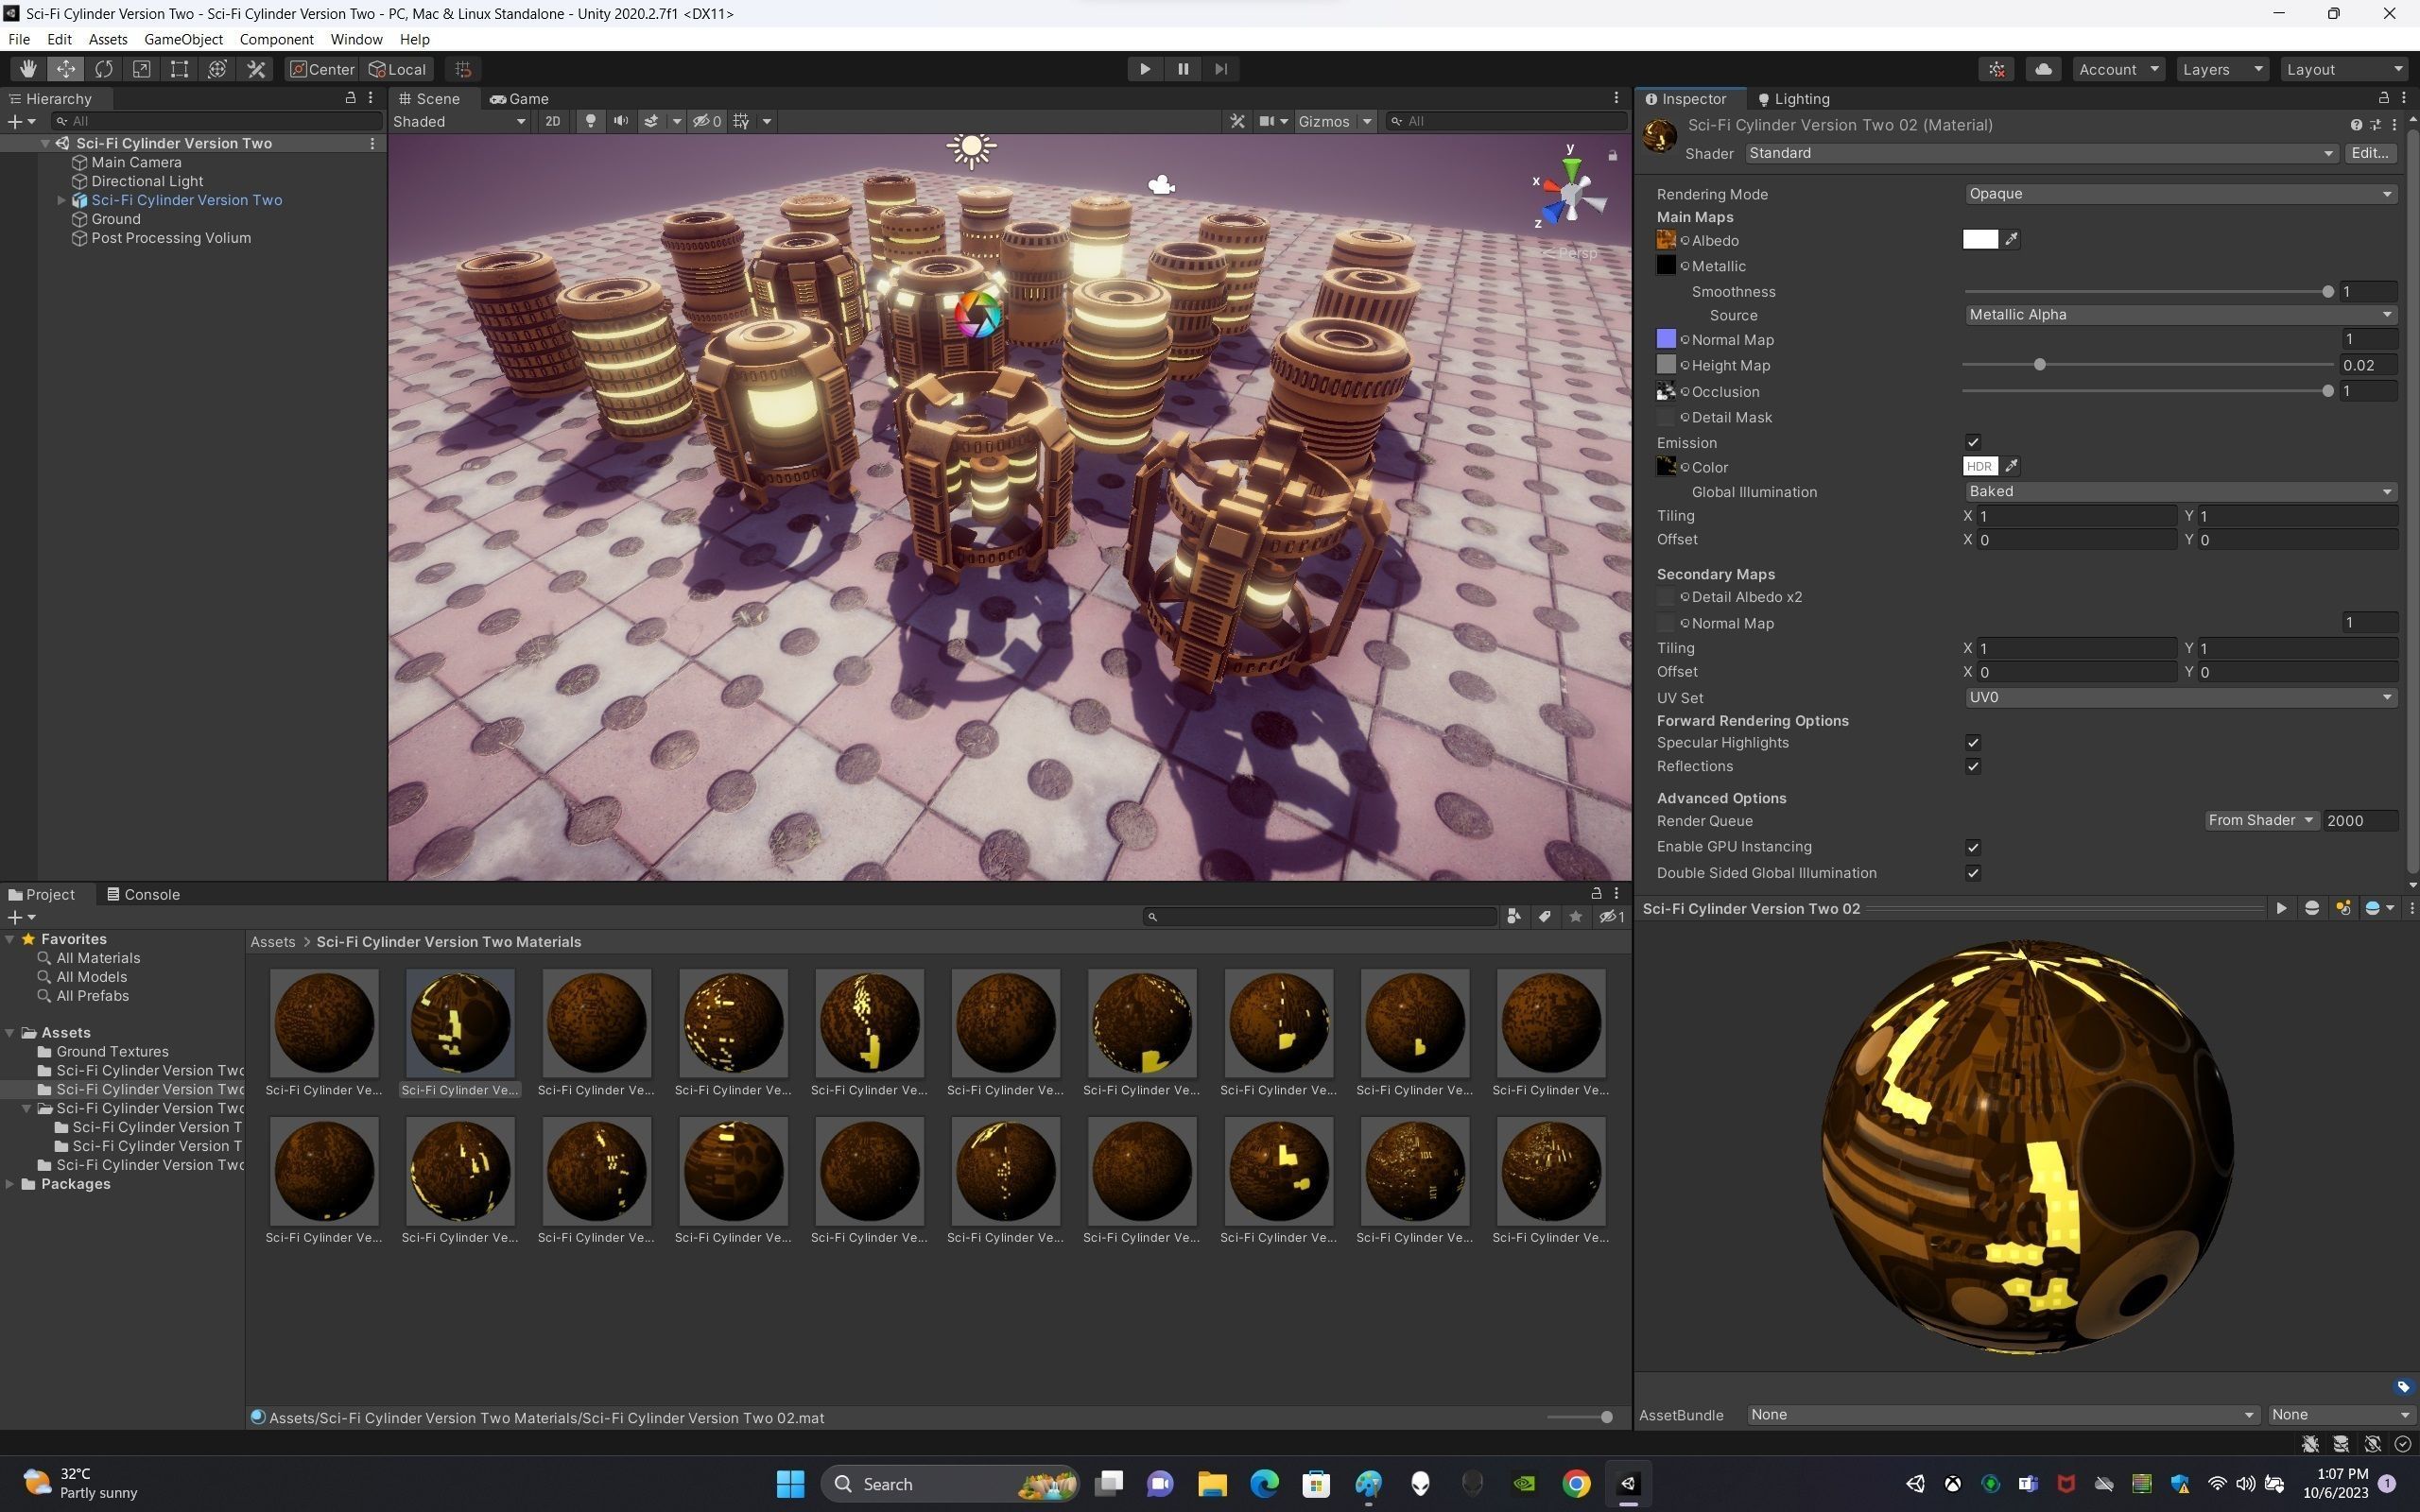The width and height of the screenshot is (2420, 1512).
Task: Disable the Specular Highlights checkbox
Action: click(1972, 743)
